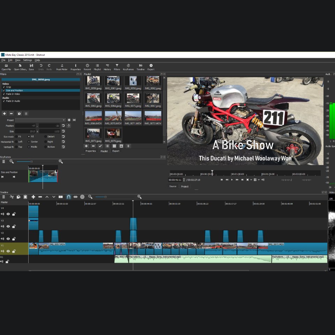Remove the selected filter with minus button

tap(12, 113)
